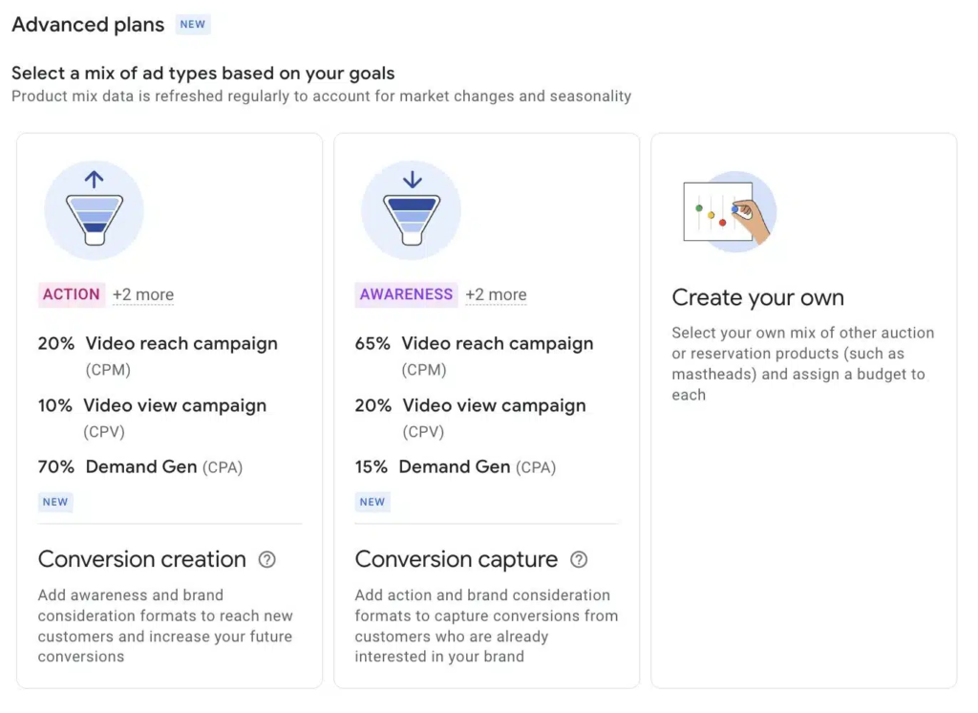The image size is (978, 713).
Task: Click the purple AWARENESS goal tag
Action: coord(406,294)
